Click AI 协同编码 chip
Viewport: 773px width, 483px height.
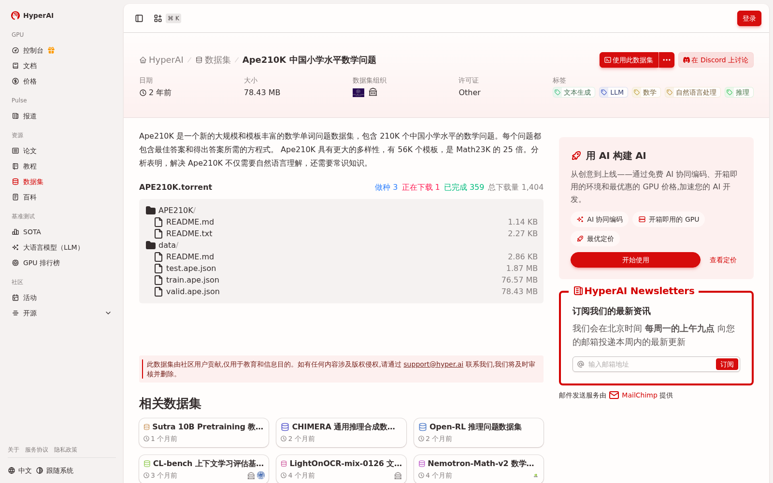coord(600,219)
